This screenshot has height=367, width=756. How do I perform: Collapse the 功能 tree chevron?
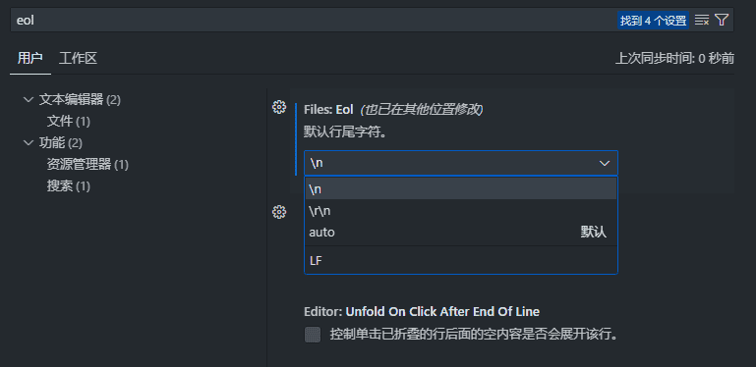[29, 142]
